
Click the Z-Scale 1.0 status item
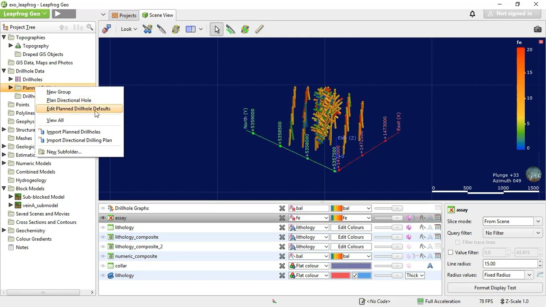(514, 301)
